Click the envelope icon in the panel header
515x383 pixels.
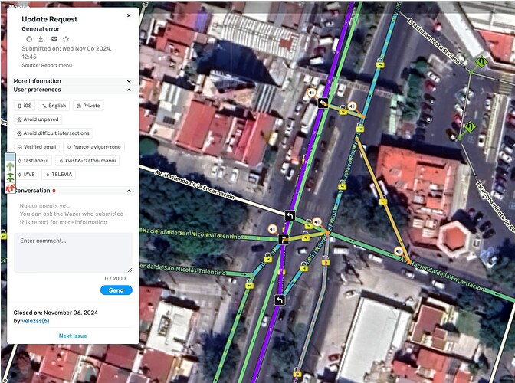[x=54, y=39]
